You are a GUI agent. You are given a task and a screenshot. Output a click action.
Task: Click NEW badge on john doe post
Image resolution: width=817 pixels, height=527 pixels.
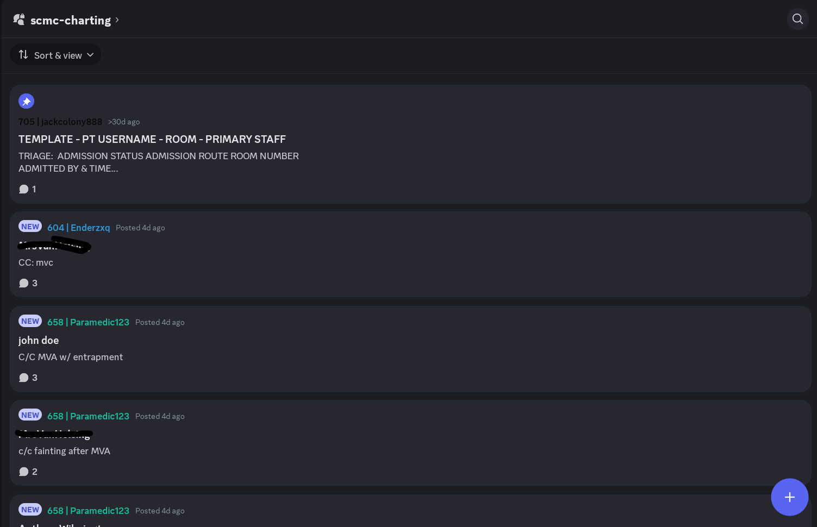(30, 321)
